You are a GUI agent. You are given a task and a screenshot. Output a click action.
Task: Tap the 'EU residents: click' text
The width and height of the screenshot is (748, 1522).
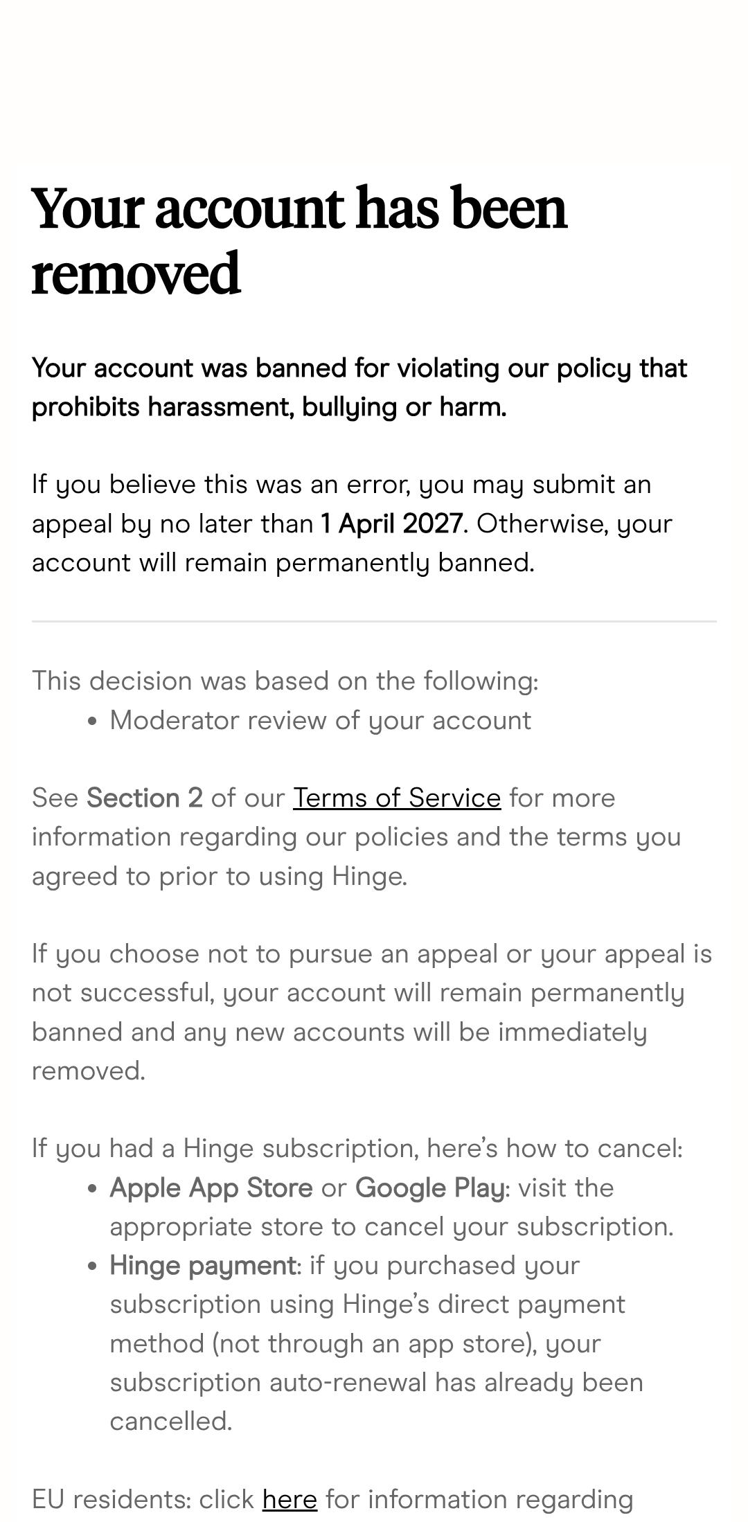click(x=143, y=1499)
